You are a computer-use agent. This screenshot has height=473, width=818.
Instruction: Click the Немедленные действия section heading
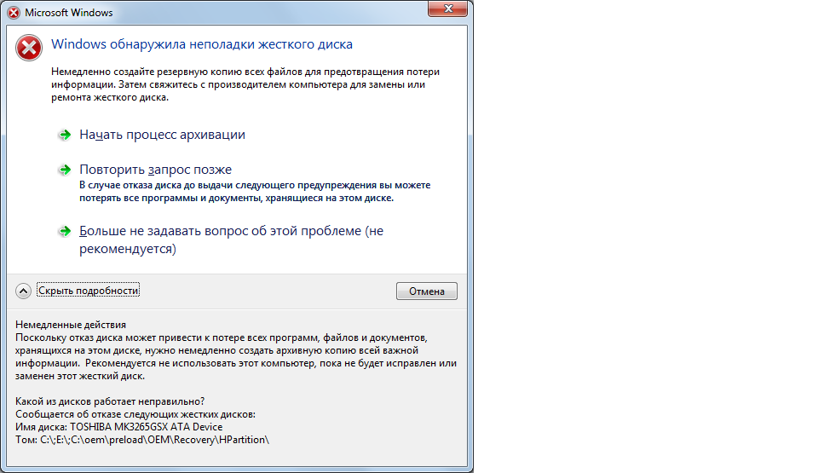71,325
